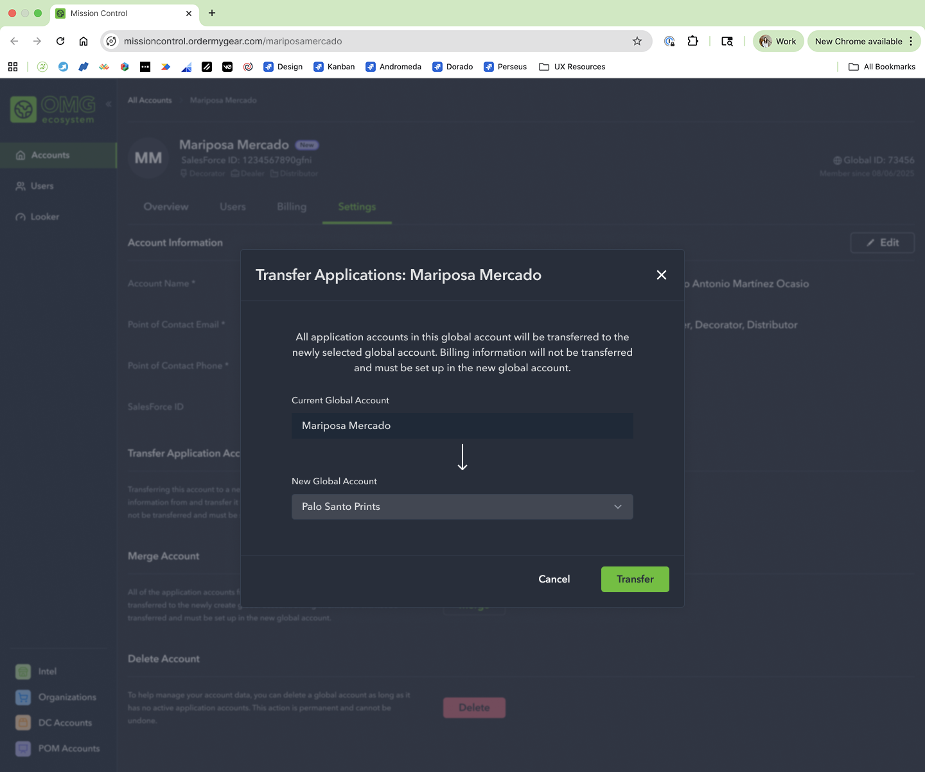Switch to the account Users tab

pos(233,207)
